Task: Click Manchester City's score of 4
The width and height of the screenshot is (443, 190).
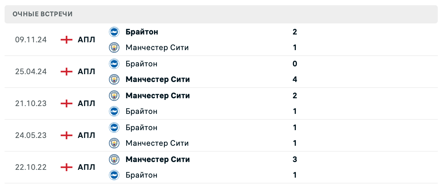Action: coord(295,80)
